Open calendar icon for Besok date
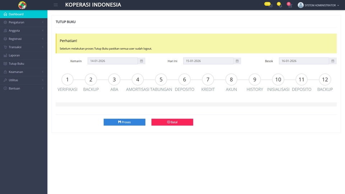The height and width of the screenshot is (194, 345). (333, 61)
